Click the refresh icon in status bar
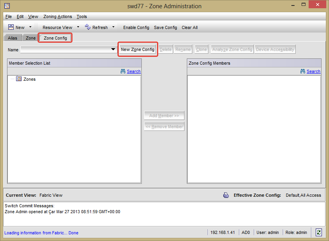The image size is (329, 241). tap(319, 232)
